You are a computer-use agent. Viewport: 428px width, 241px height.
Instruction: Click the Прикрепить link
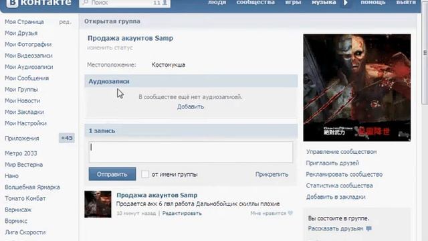[x=272, y=174]
